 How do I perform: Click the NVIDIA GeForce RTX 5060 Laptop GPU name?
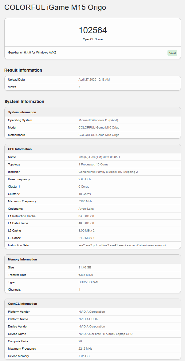pos(105,334)
